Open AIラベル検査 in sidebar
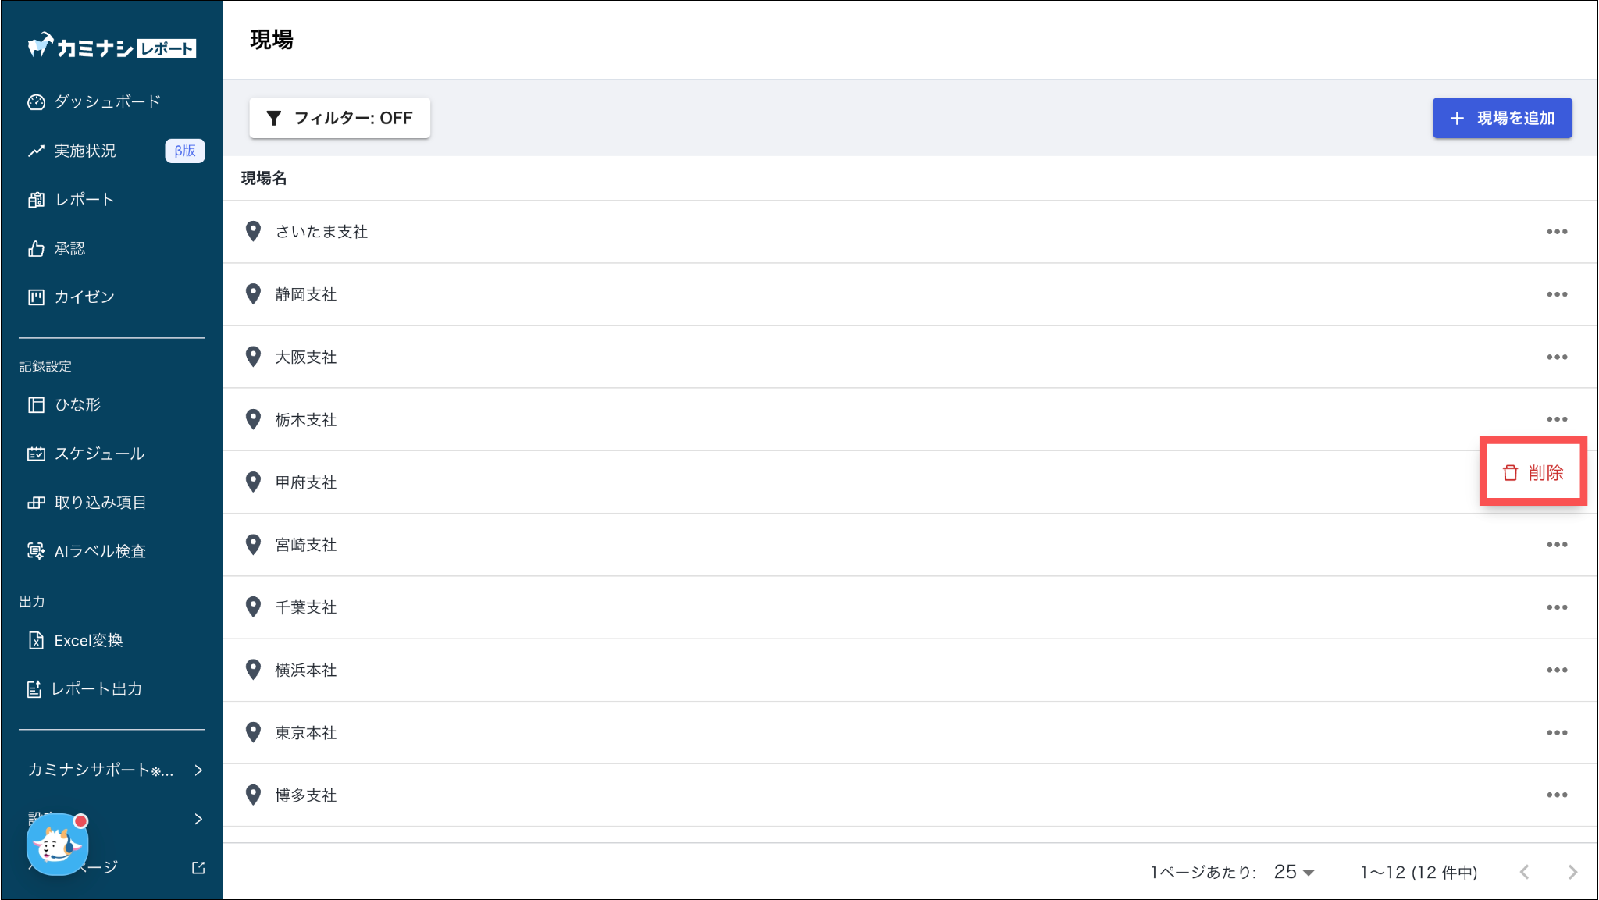 (99, 551)
